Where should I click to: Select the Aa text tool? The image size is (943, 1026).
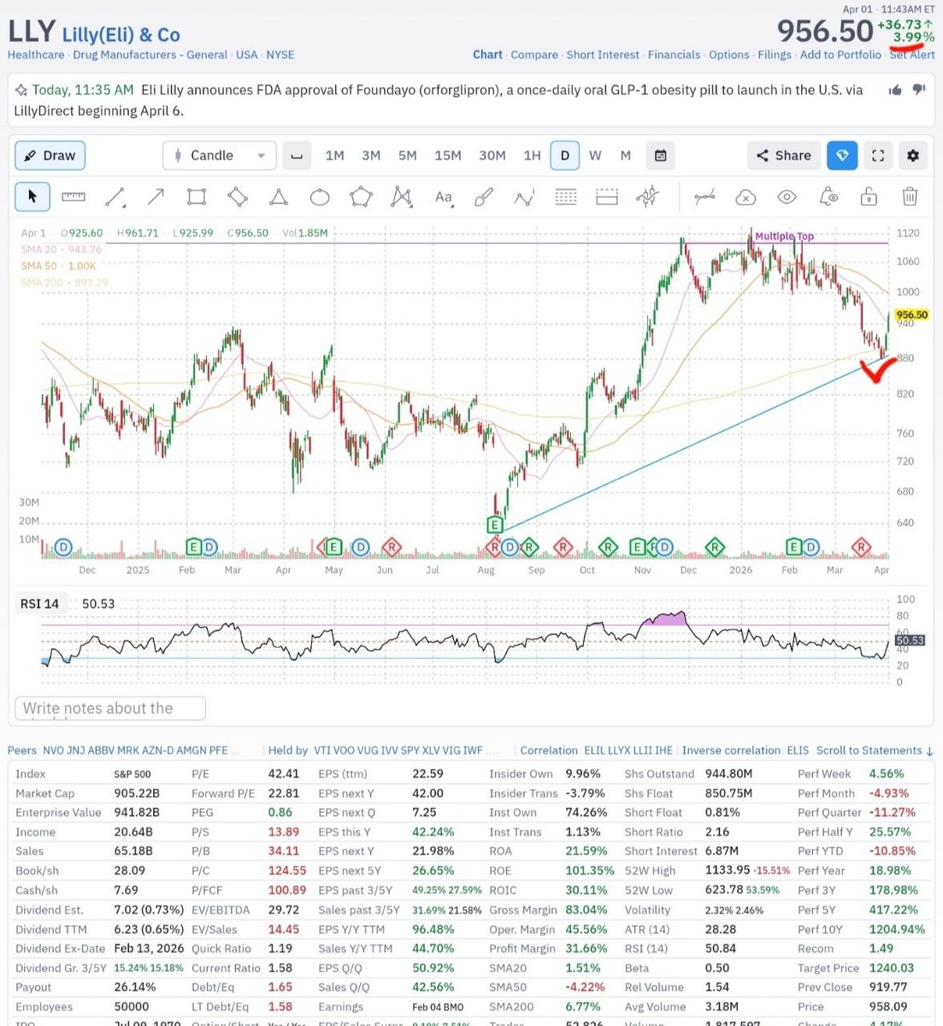(x=443, y=197)
